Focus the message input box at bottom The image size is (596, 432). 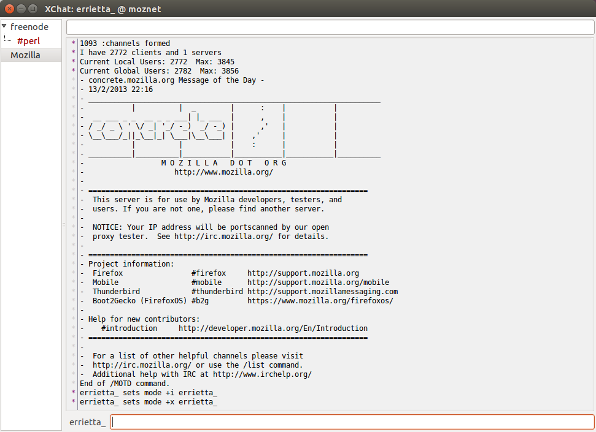(352, 422)
